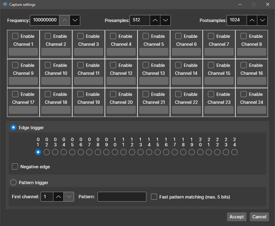Enable Channel 12 for capture

coord(113,65)
